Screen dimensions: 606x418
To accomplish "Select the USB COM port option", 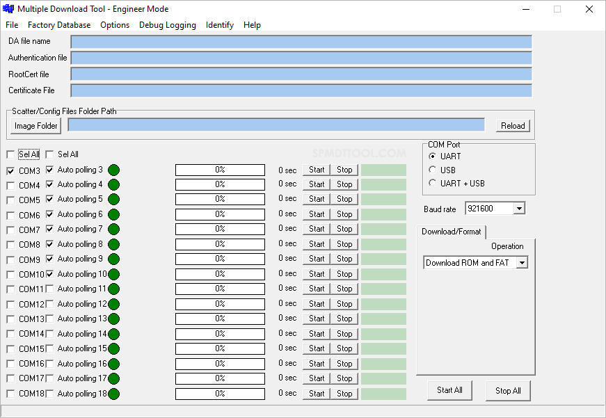I will (433, 170).
